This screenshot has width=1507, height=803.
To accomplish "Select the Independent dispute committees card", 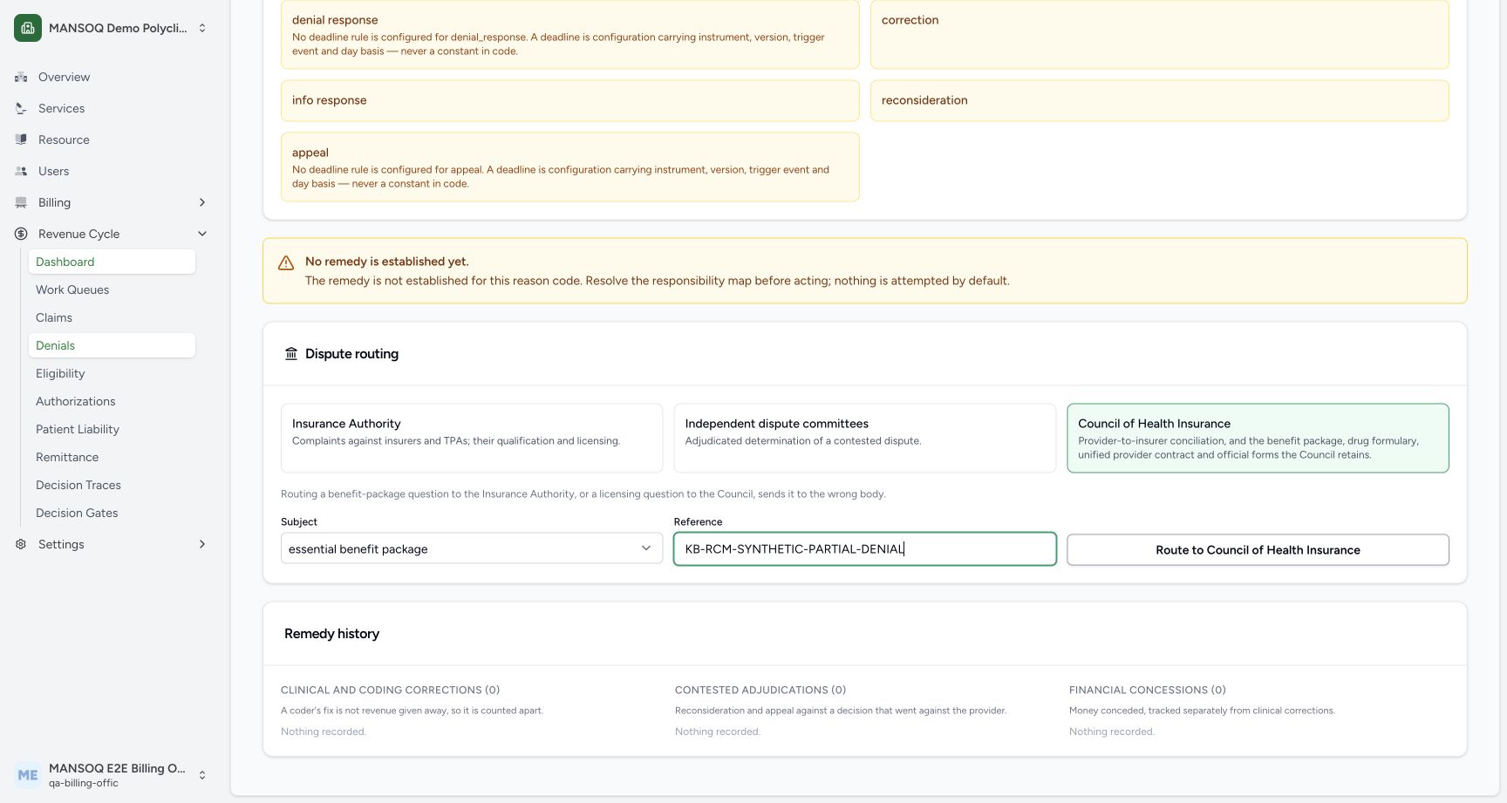I will (864, 438).
